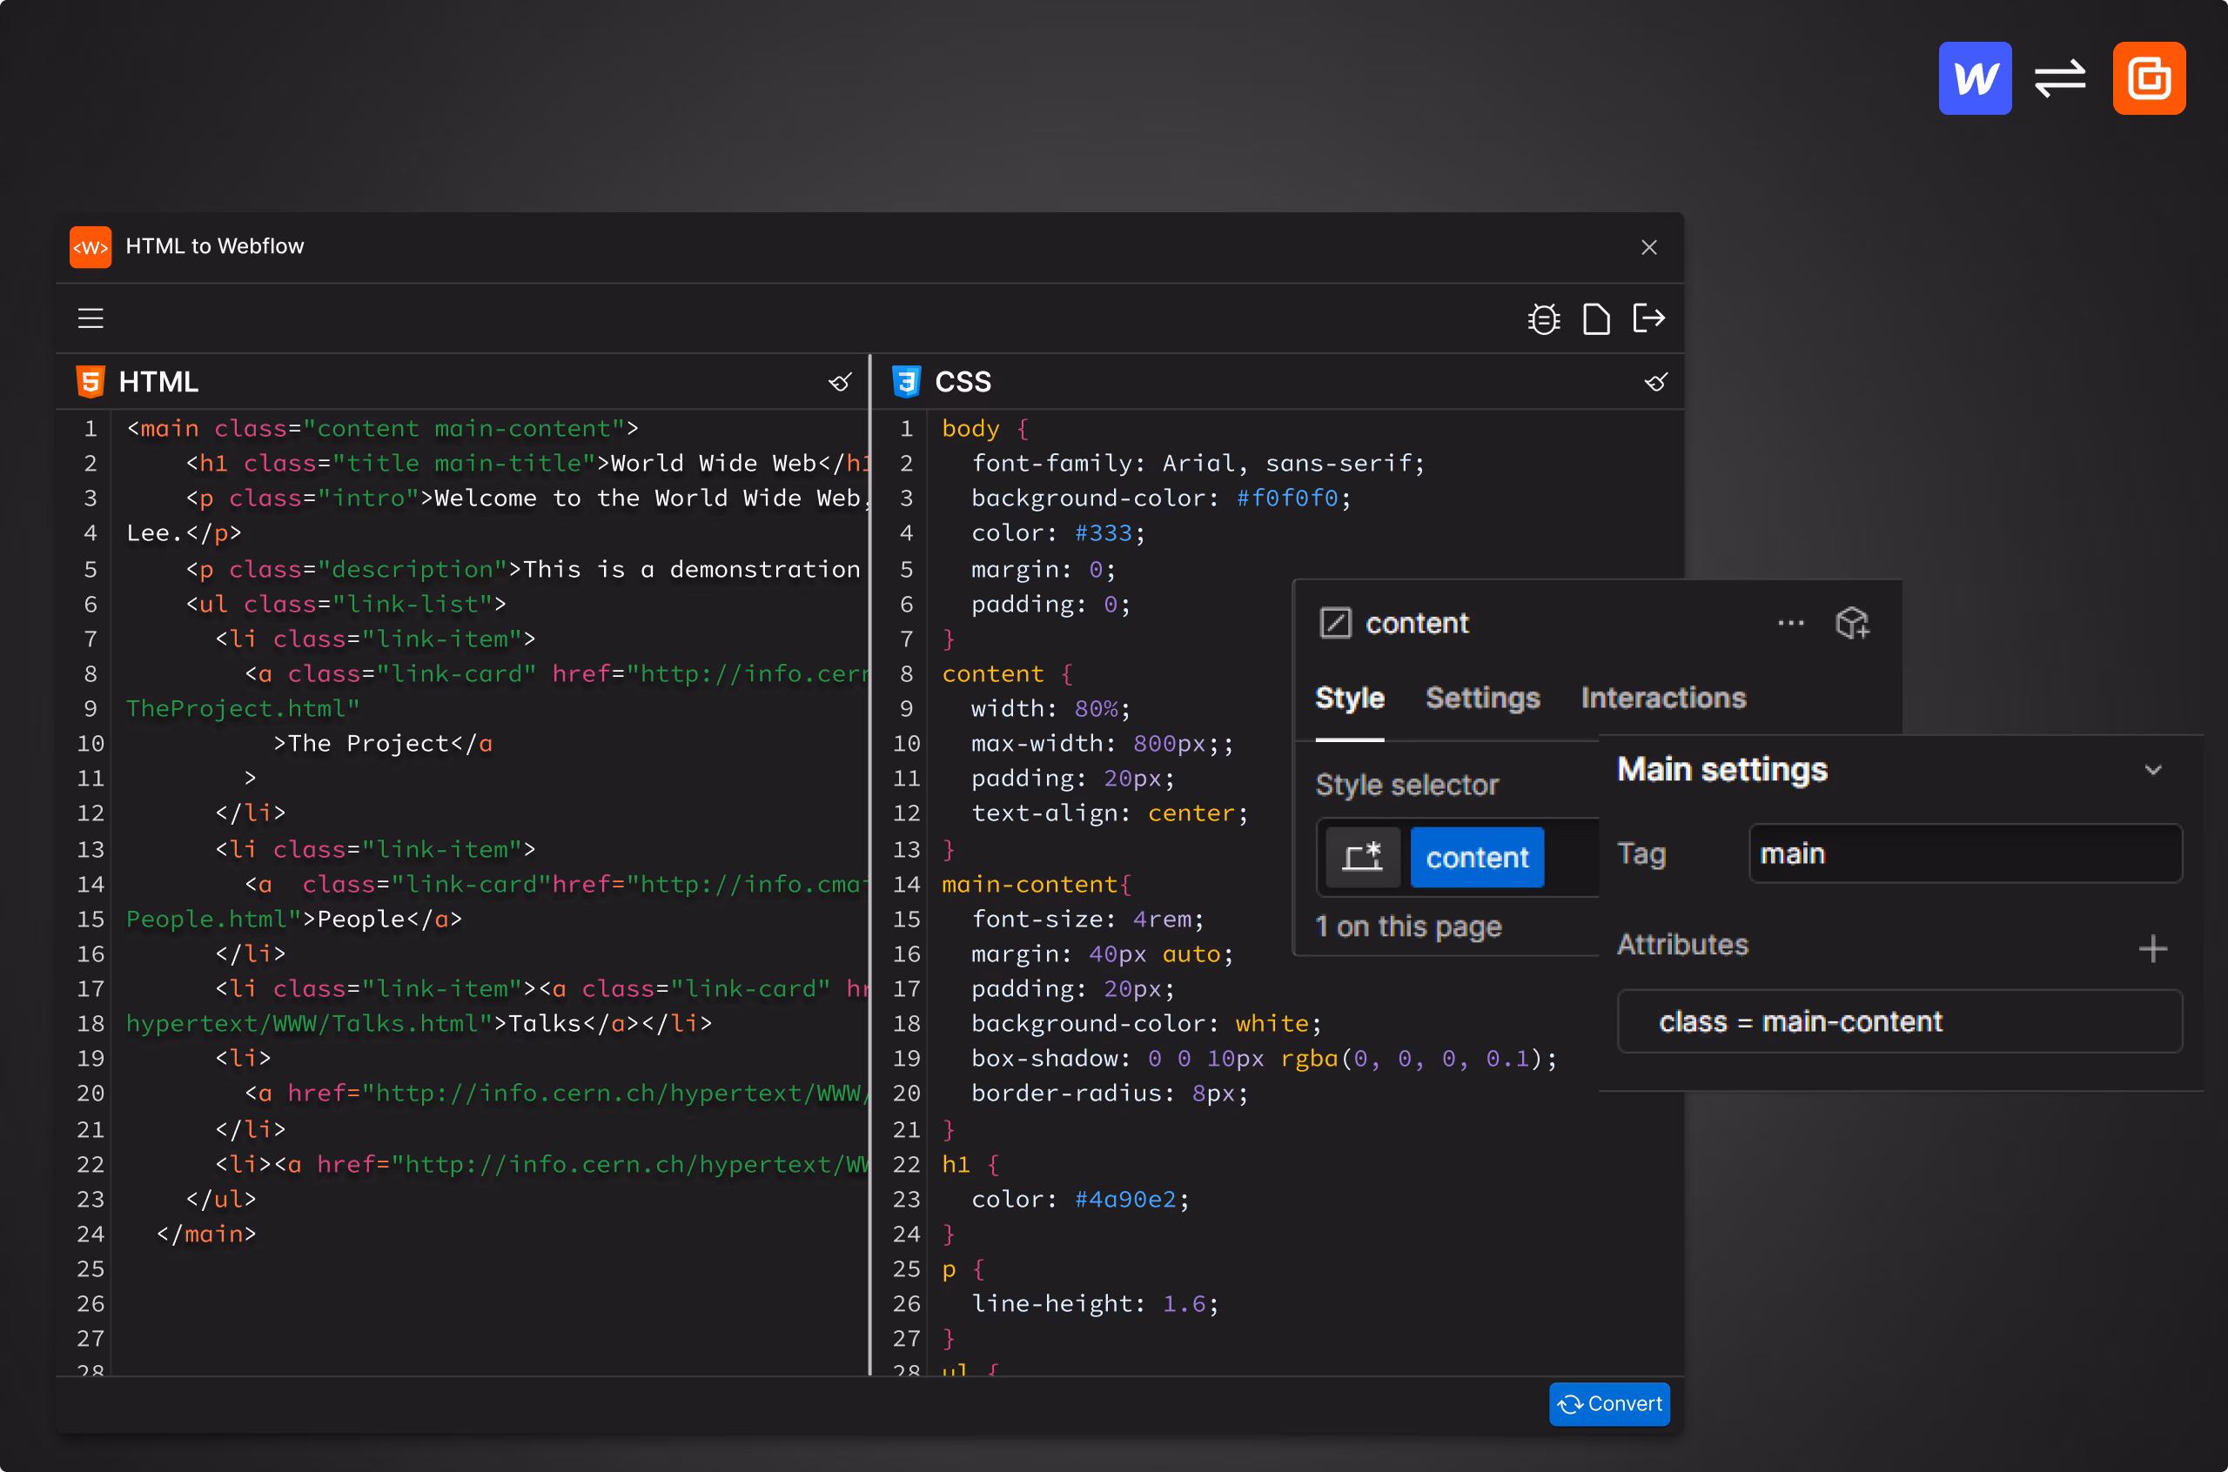The height and width of the screenshot is (1472, 2228).
Task: Click the 'HTML' panel heading
Action: point(158,382)
